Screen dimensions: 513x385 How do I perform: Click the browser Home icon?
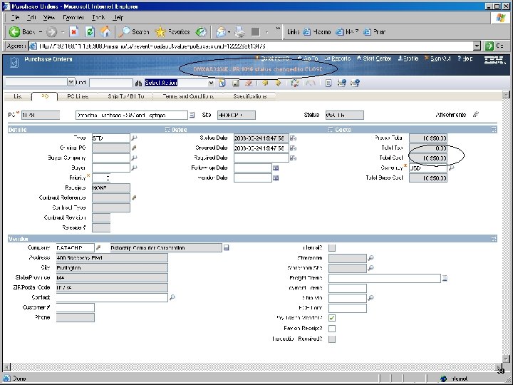(105, 32)
